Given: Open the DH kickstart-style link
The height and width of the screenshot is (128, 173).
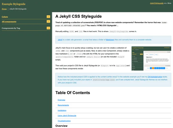Looking at the screenshot, I should (155, 77).
